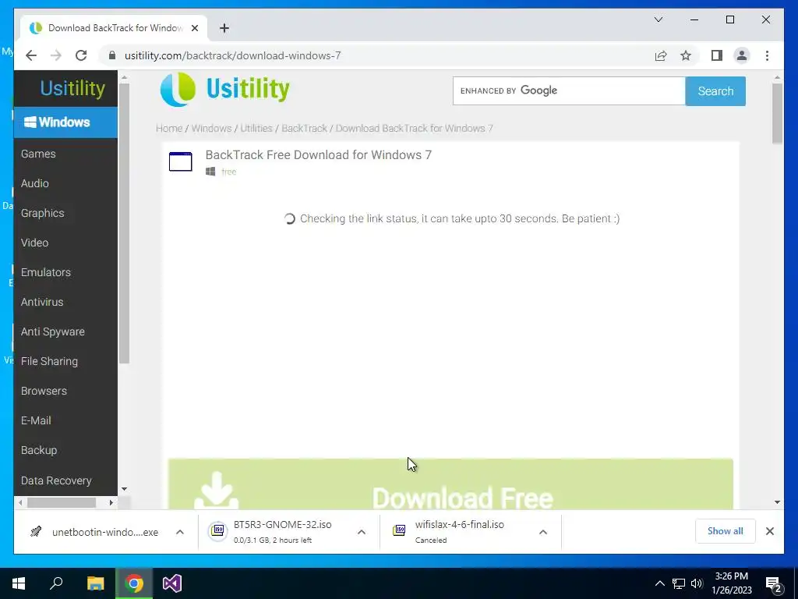Image resolution: width=798 pixels, height=599 pixels.
Task: Expand options for BT5R3-GNOME-32.iso download
Action: (362, 532)
